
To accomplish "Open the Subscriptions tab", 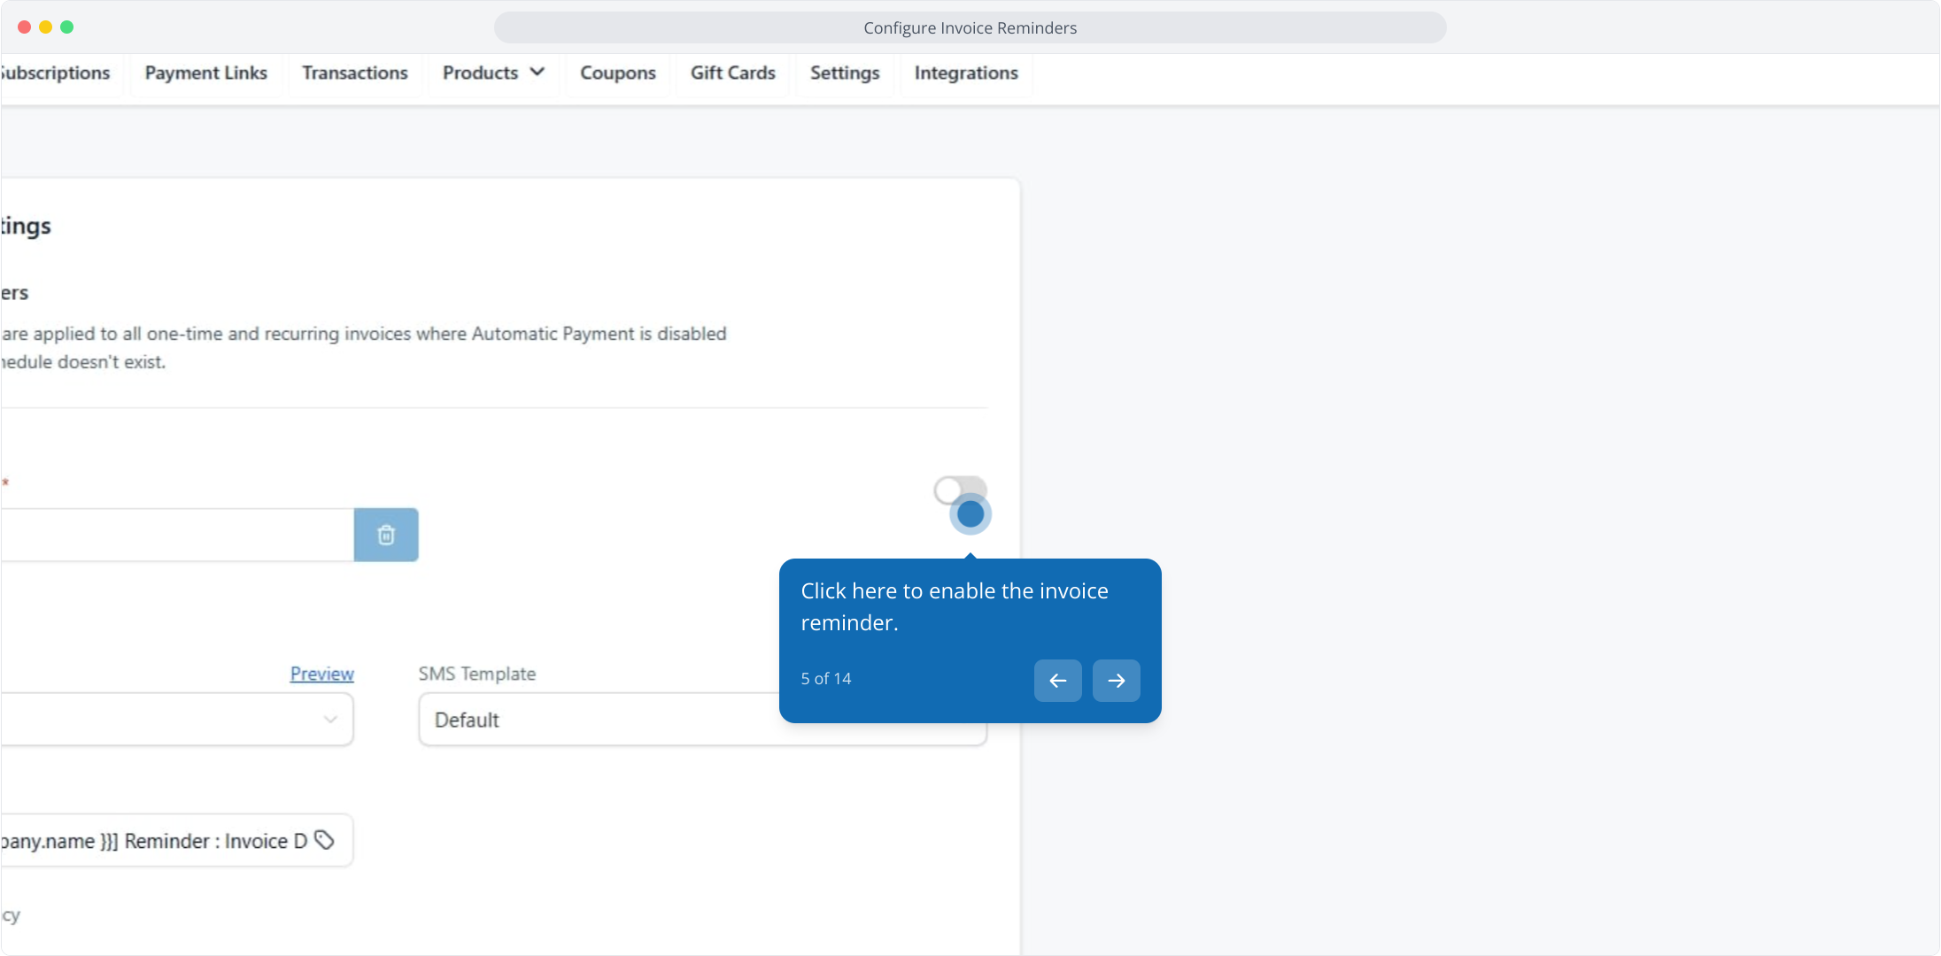I will click(56, 73).
